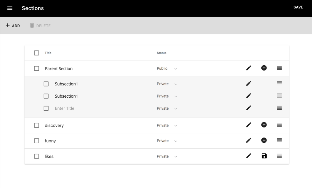Tick the checkbox next to discovery

click(x=36, y=125)
